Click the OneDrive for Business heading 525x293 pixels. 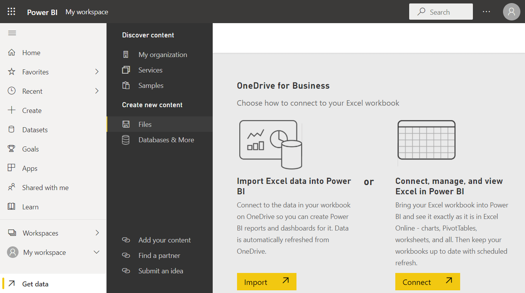283,86
